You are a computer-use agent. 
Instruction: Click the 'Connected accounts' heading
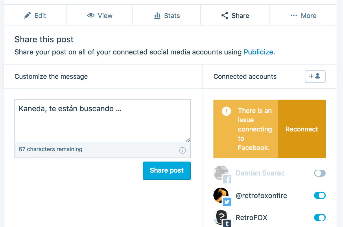tap(245, 76)
